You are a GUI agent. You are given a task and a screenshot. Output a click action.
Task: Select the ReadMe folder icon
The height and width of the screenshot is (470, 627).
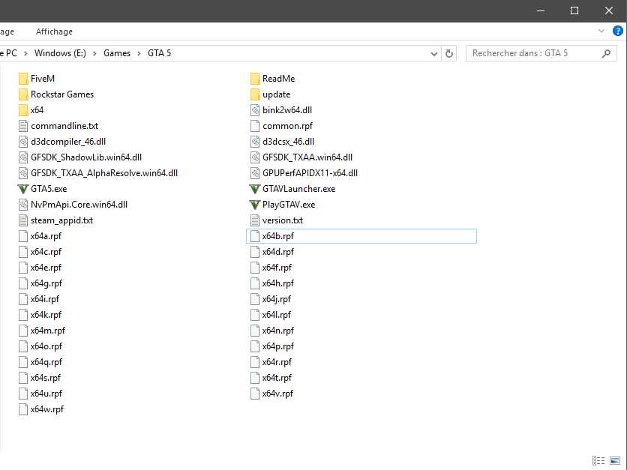click(255, 79)
